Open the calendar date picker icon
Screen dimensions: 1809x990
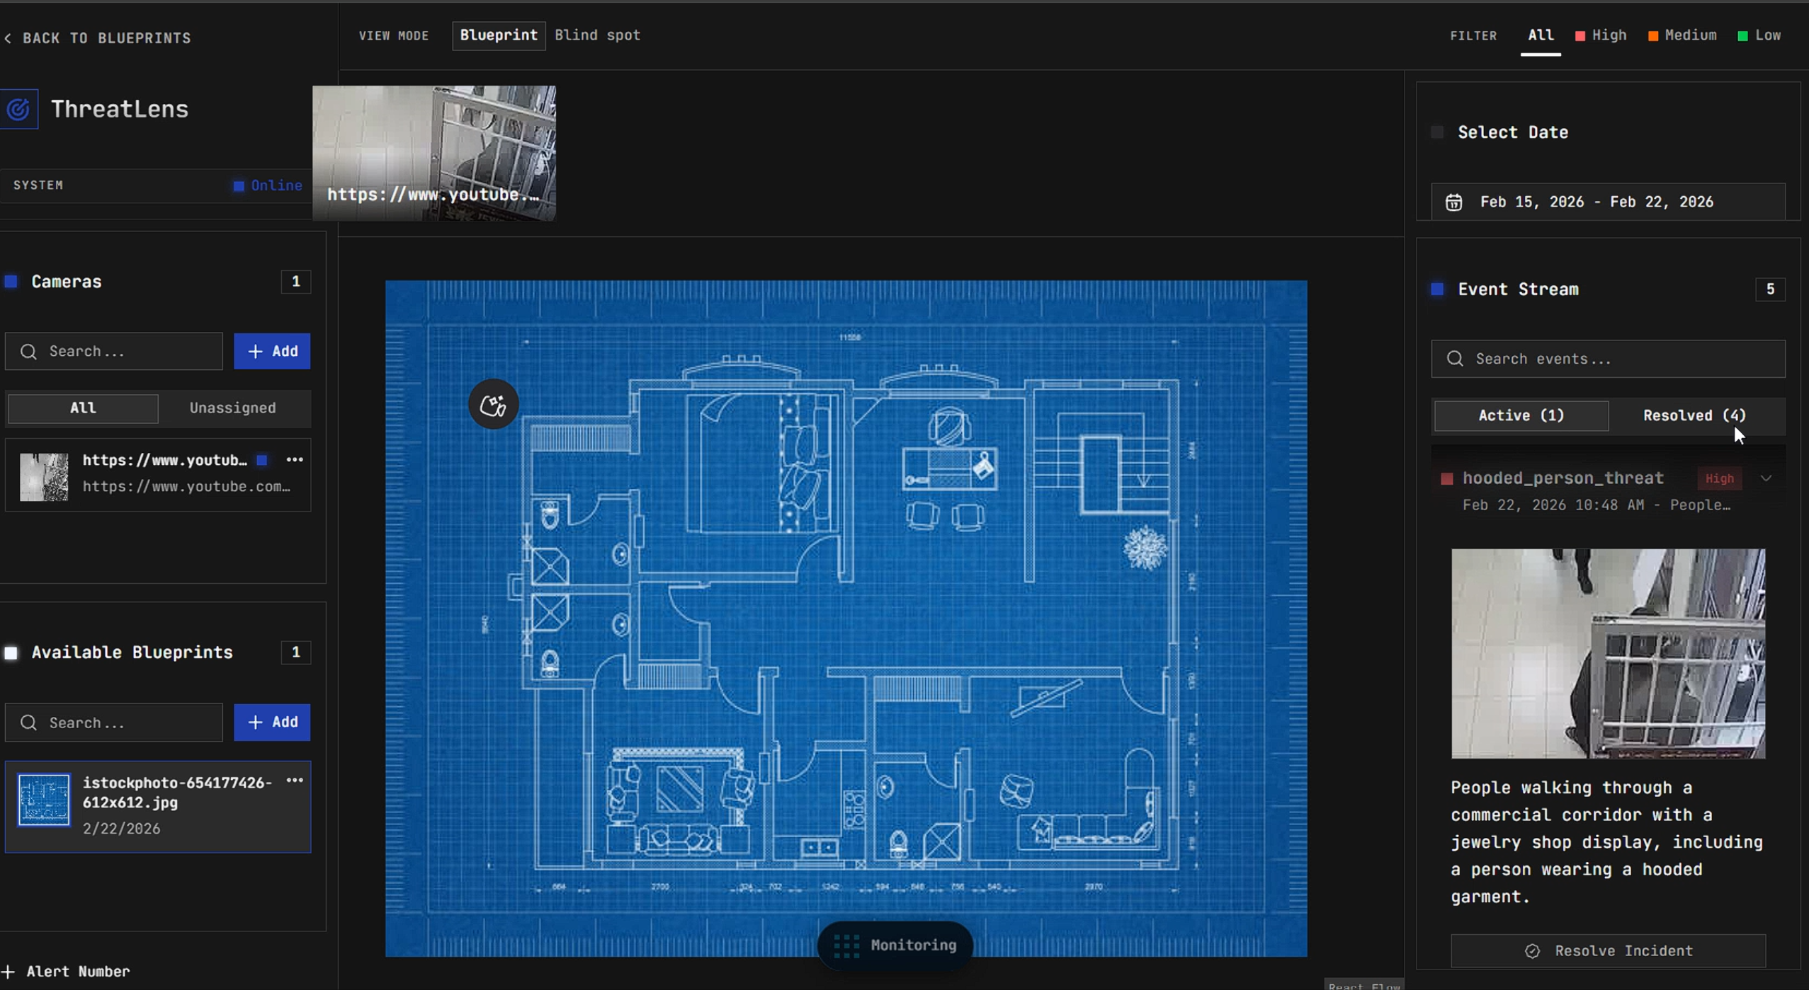(1453, 202)
